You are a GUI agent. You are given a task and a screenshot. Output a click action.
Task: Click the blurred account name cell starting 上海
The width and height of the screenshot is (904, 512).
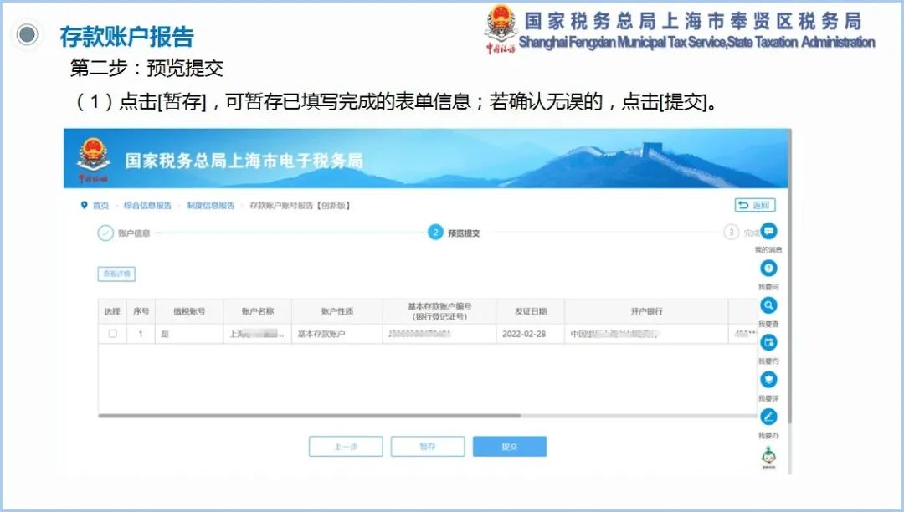258,334
